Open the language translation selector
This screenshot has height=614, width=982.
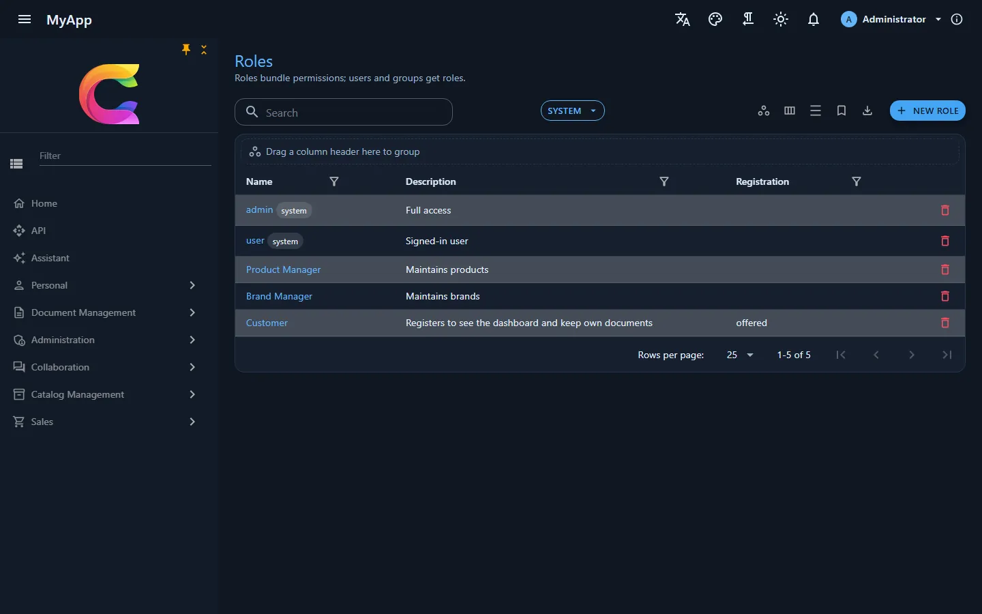(x=683, y=19)
